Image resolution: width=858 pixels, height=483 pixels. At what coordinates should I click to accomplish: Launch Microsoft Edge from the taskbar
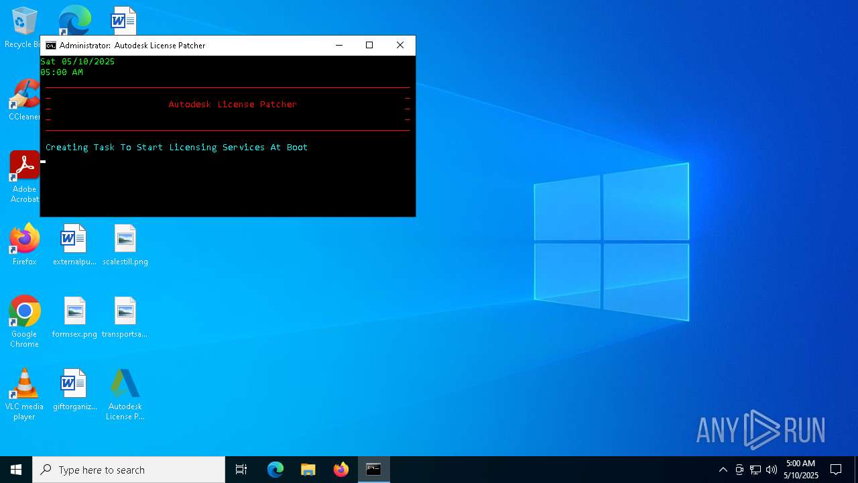pyautogui.click(x=275, y=470)
